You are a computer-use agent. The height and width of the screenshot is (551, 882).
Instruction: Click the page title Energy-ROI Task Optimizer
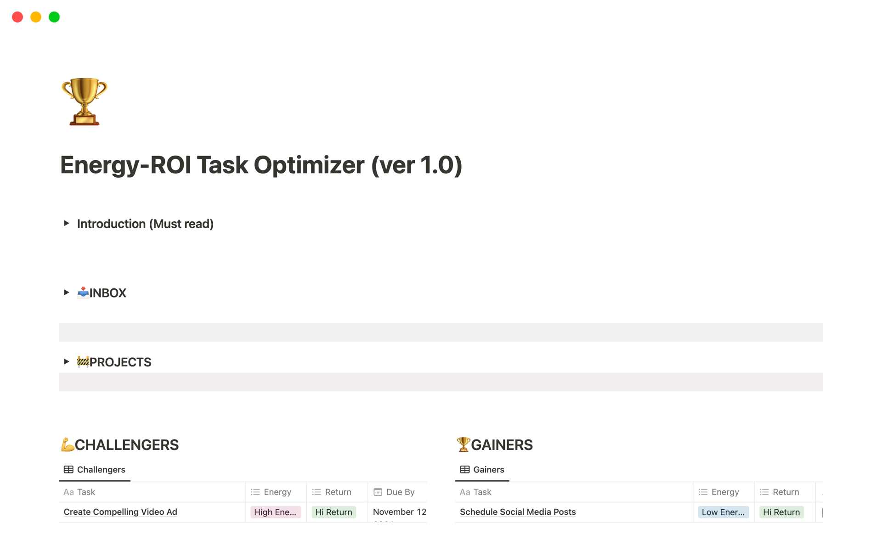pos(261,165)
